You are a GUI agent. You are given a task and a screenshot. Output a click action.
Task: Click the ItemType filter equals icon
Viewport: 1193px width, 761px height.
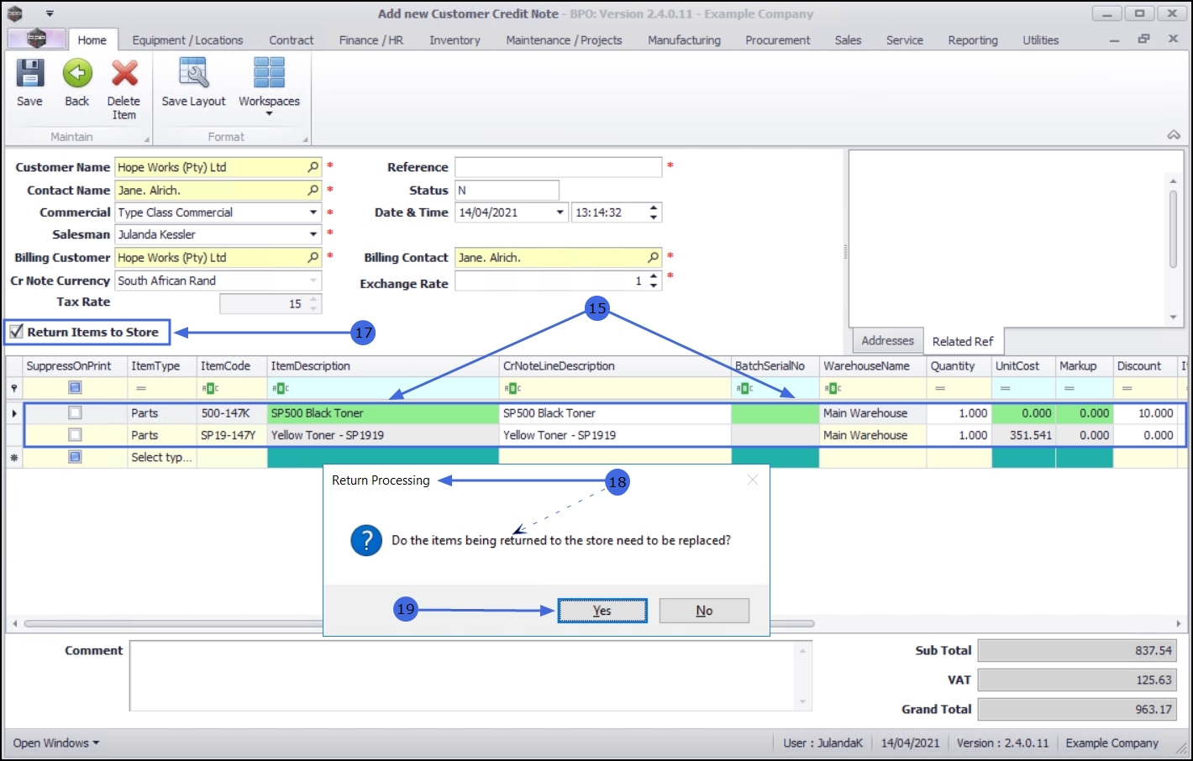pos(141,388)
